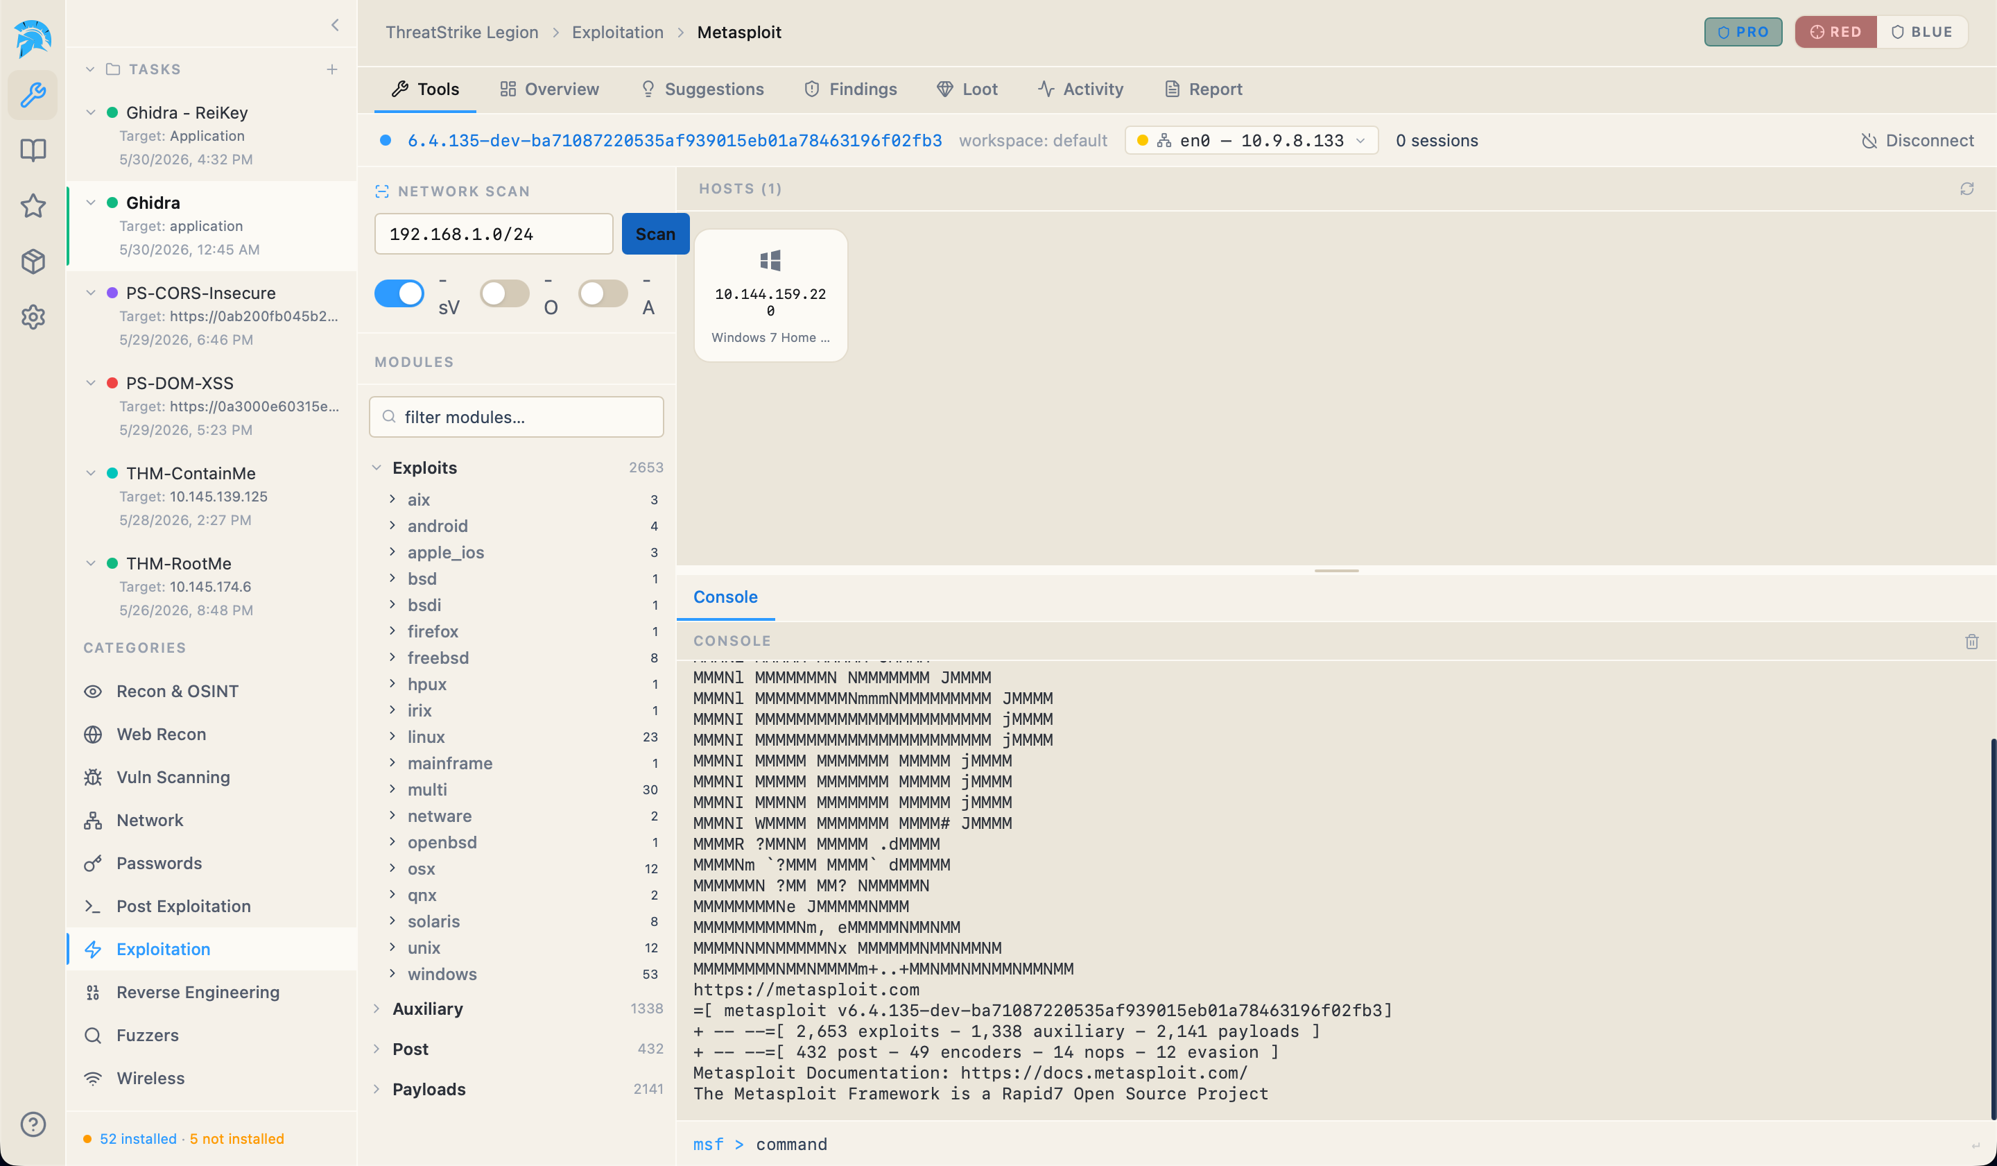Open Recon & OSINT category
This screenshot has height=1166, width=1997.
(x=211, y=691)
